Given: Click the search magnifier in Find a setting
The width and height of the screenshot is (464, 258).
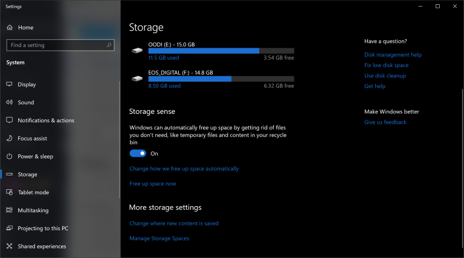Looking at the screenshot, I should click(x=109, y=45).
